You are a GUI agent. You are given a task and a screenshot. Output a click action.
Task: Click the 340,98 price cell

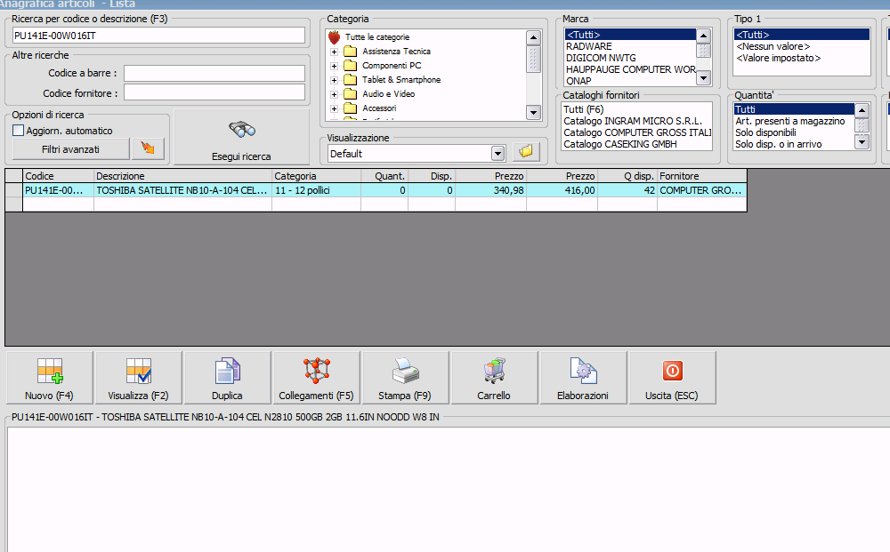(491, 190)
